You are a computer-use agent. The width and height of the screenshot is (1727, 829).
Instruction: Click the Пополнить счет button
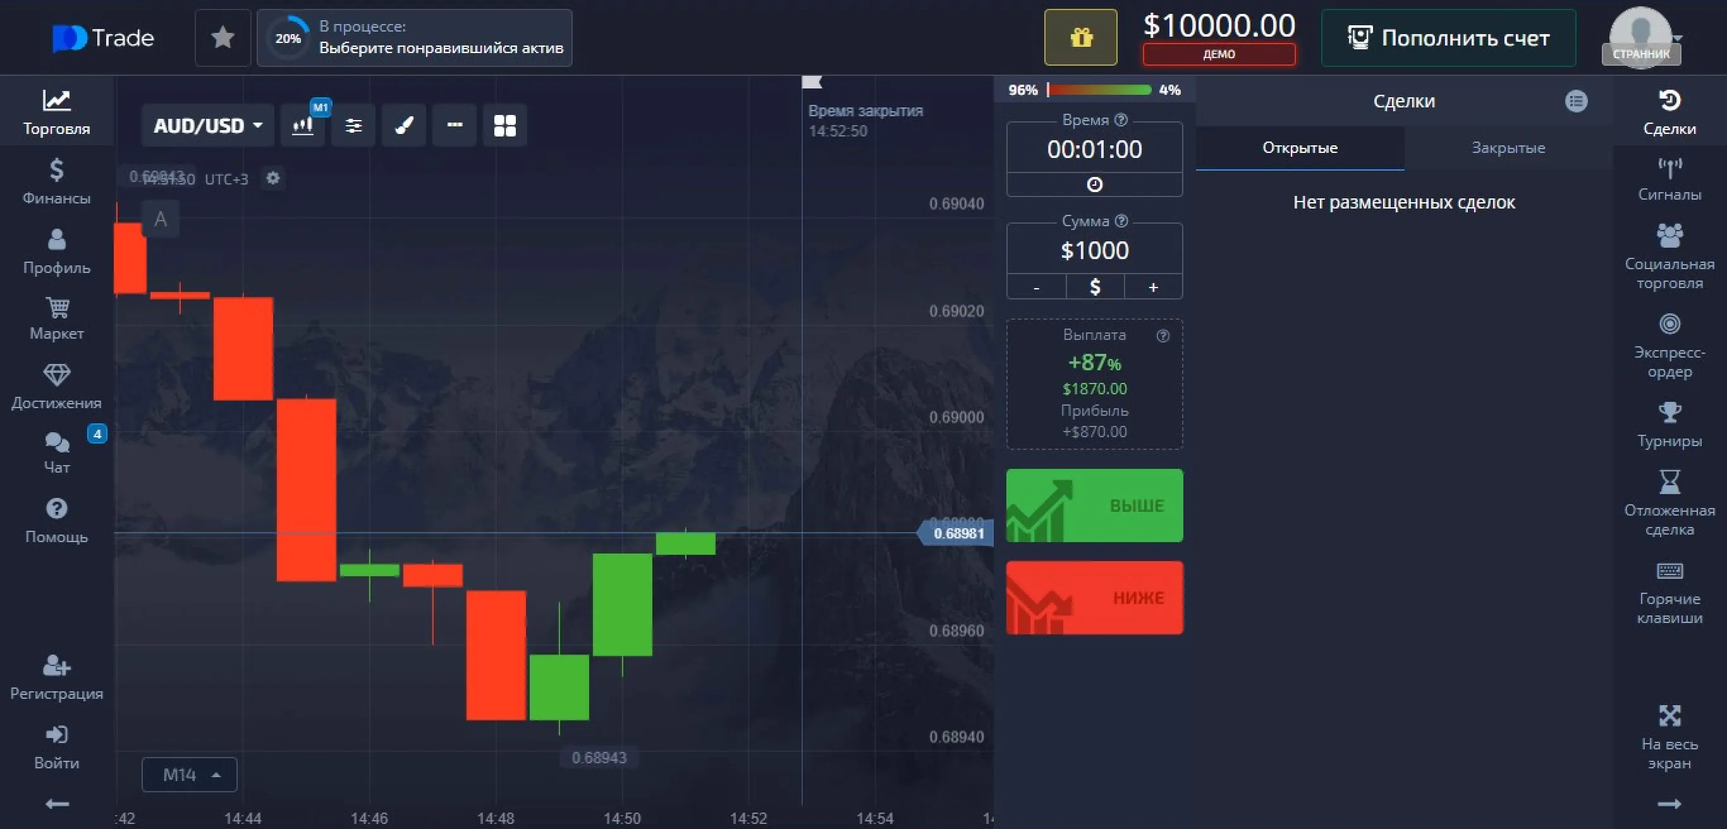click(x=1448, y=37)
